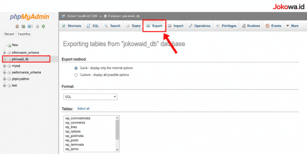The width and height of the screenshot is (307, 154).
Task: Click the tables list scrollbar thumb
Action: pyautogui.click(x=117, y=129)
